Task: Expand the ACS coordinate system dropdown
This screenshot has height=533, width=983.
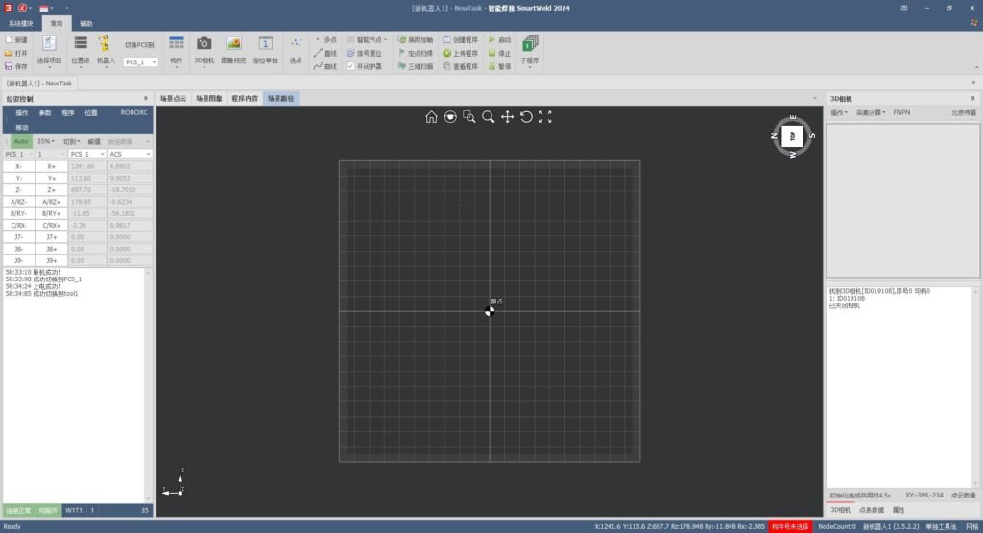Action: point(130,155)
